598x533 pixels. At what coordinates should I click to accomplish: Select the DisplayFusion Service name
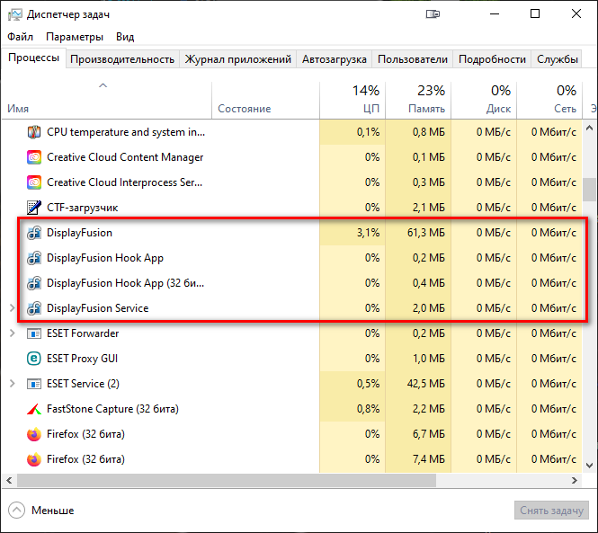tap(98, 308)
